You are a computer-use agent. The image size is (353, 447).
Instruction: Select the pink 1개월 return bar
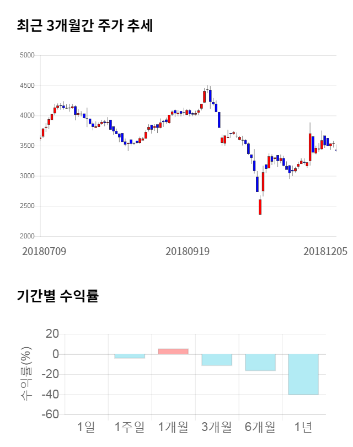tap(173, 352)
